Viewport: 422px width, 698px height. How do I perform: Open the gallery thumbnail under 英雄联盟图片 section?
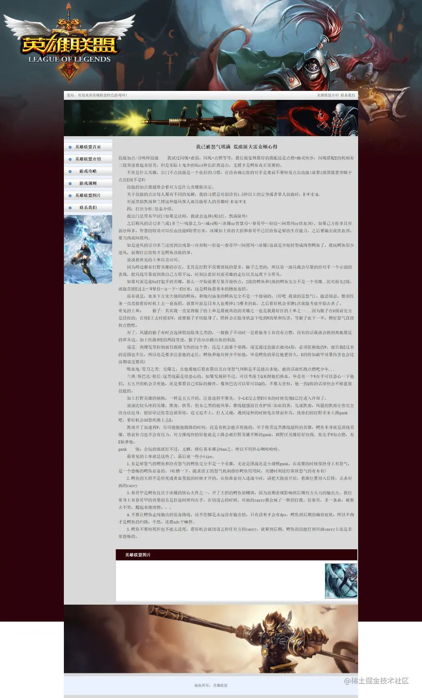[x=341, y=581]
